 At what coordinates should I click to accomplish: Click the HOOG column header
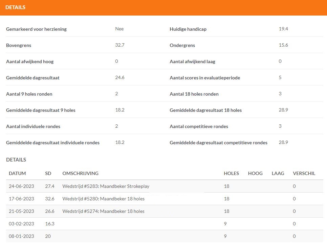255,173
